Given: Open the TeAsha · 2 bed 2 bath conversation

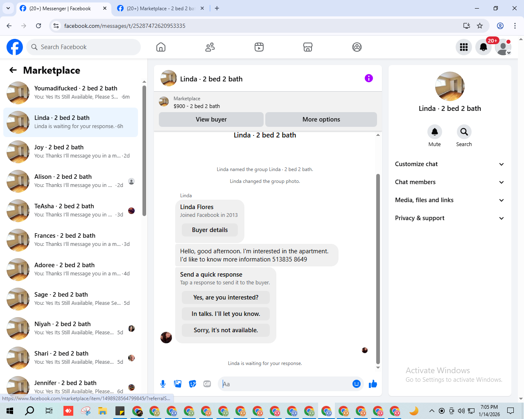Looking at the screenshot, I should 70,211.
